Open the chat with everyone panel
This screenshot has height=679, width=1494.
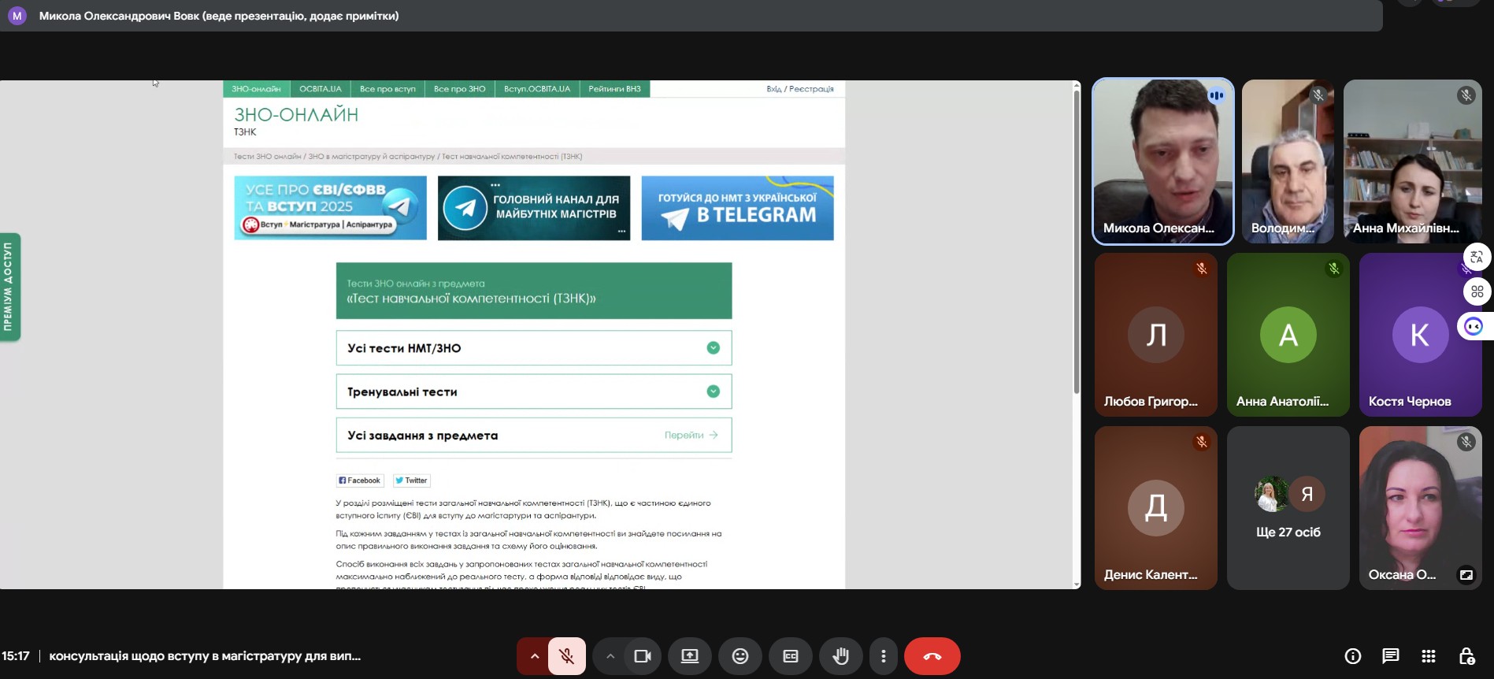[x=1391, y=656]
